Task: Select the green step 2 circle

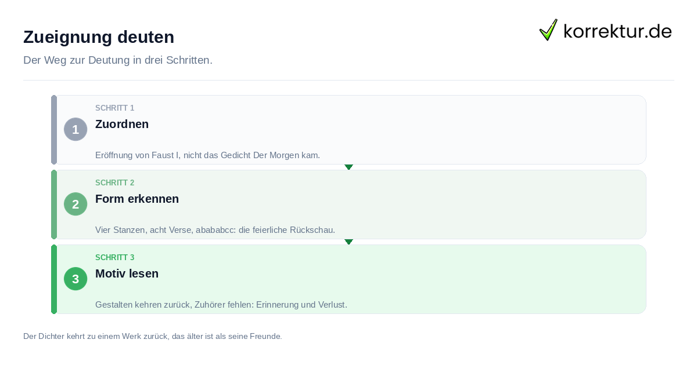Action: click(76, 204)
